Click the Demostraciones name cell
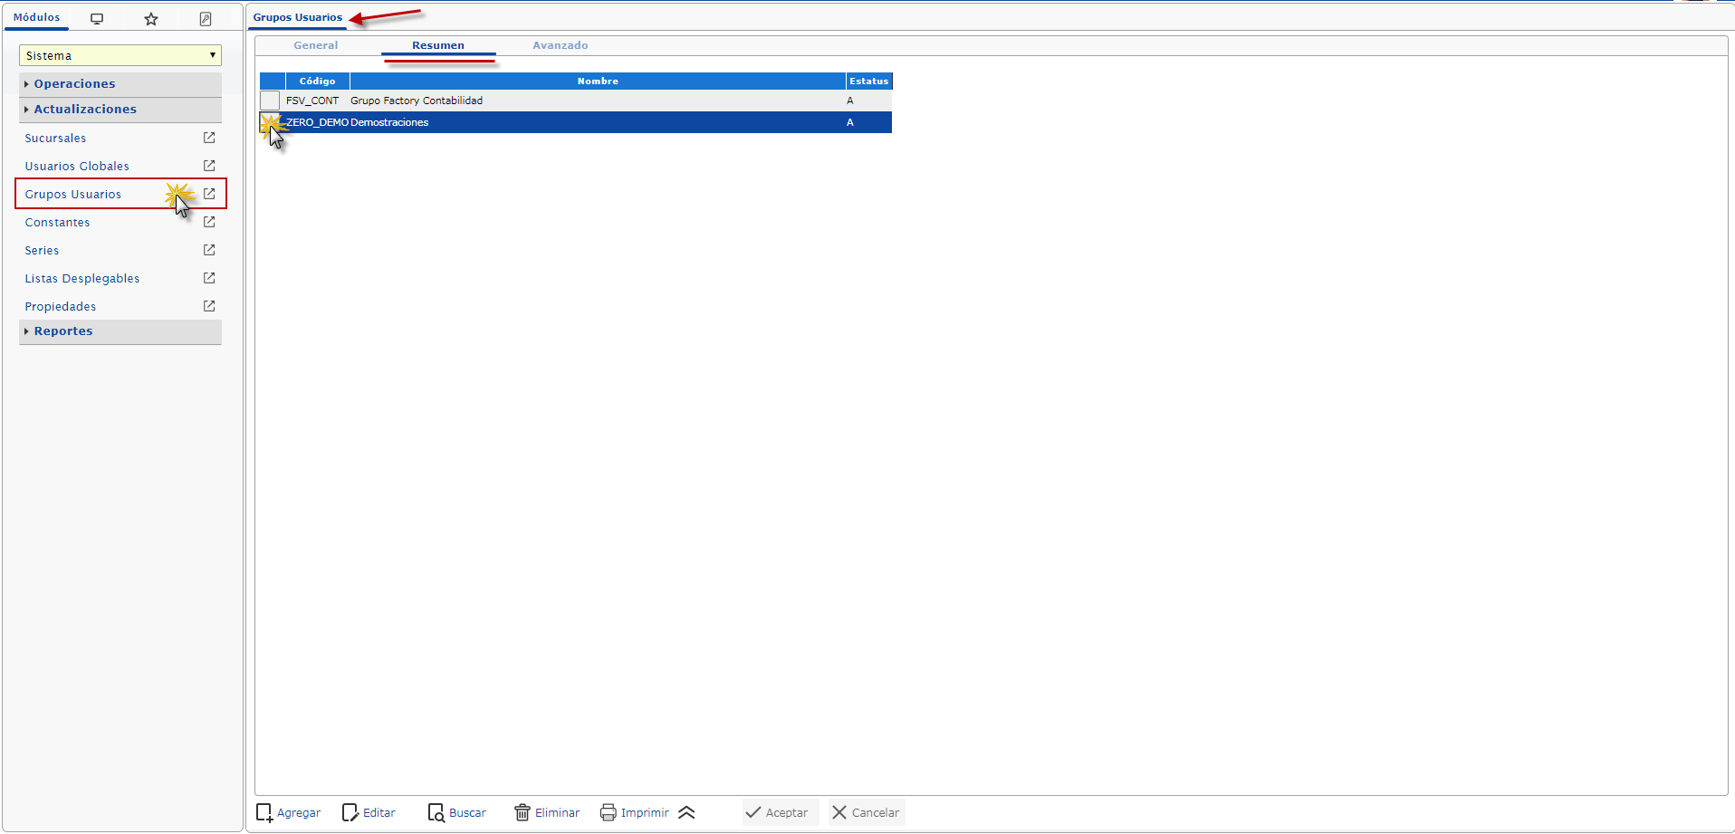The height and width of the screenshot is (834, 1735). [598, 122]
